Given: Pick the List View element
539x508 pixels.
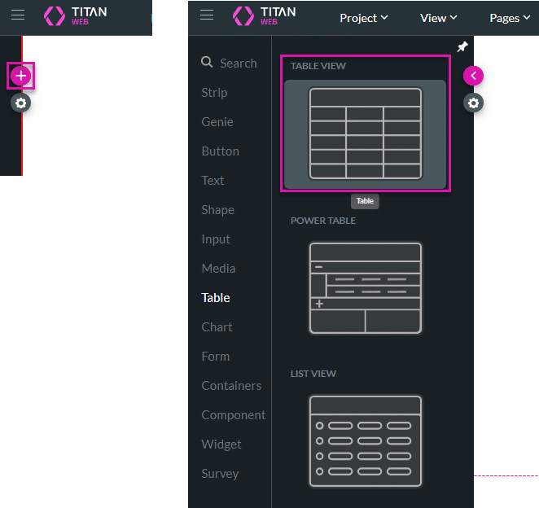Looking at the screenshot, I should [x=365, y=440].
